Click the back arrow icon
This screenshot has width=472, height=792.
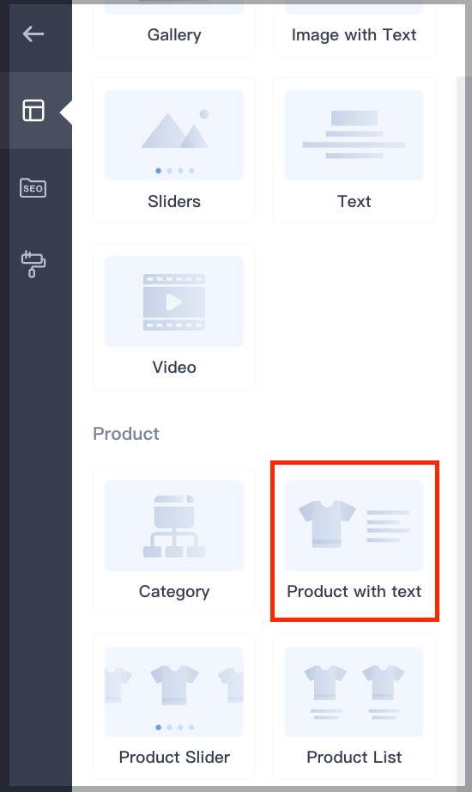pyautogui.click(x=33, y=34)
